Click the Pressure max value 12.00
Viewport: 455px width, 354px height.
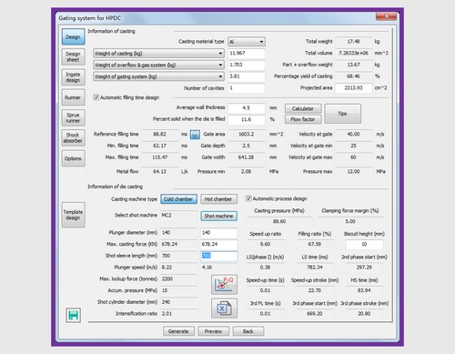[x=354, y=172]
